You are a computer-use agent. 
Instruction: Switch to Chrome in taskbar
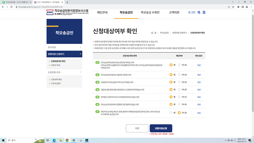click(67, 140)
